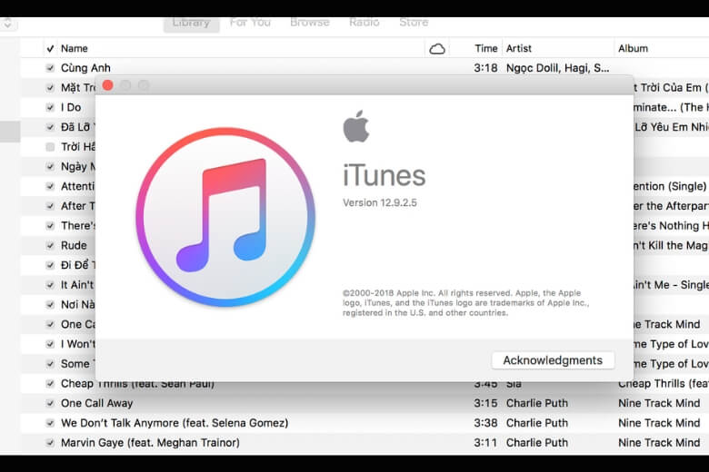Select Marvin Gaye (feat. Meghan Trainor)
Screen dimensions: 709x472
150,443
